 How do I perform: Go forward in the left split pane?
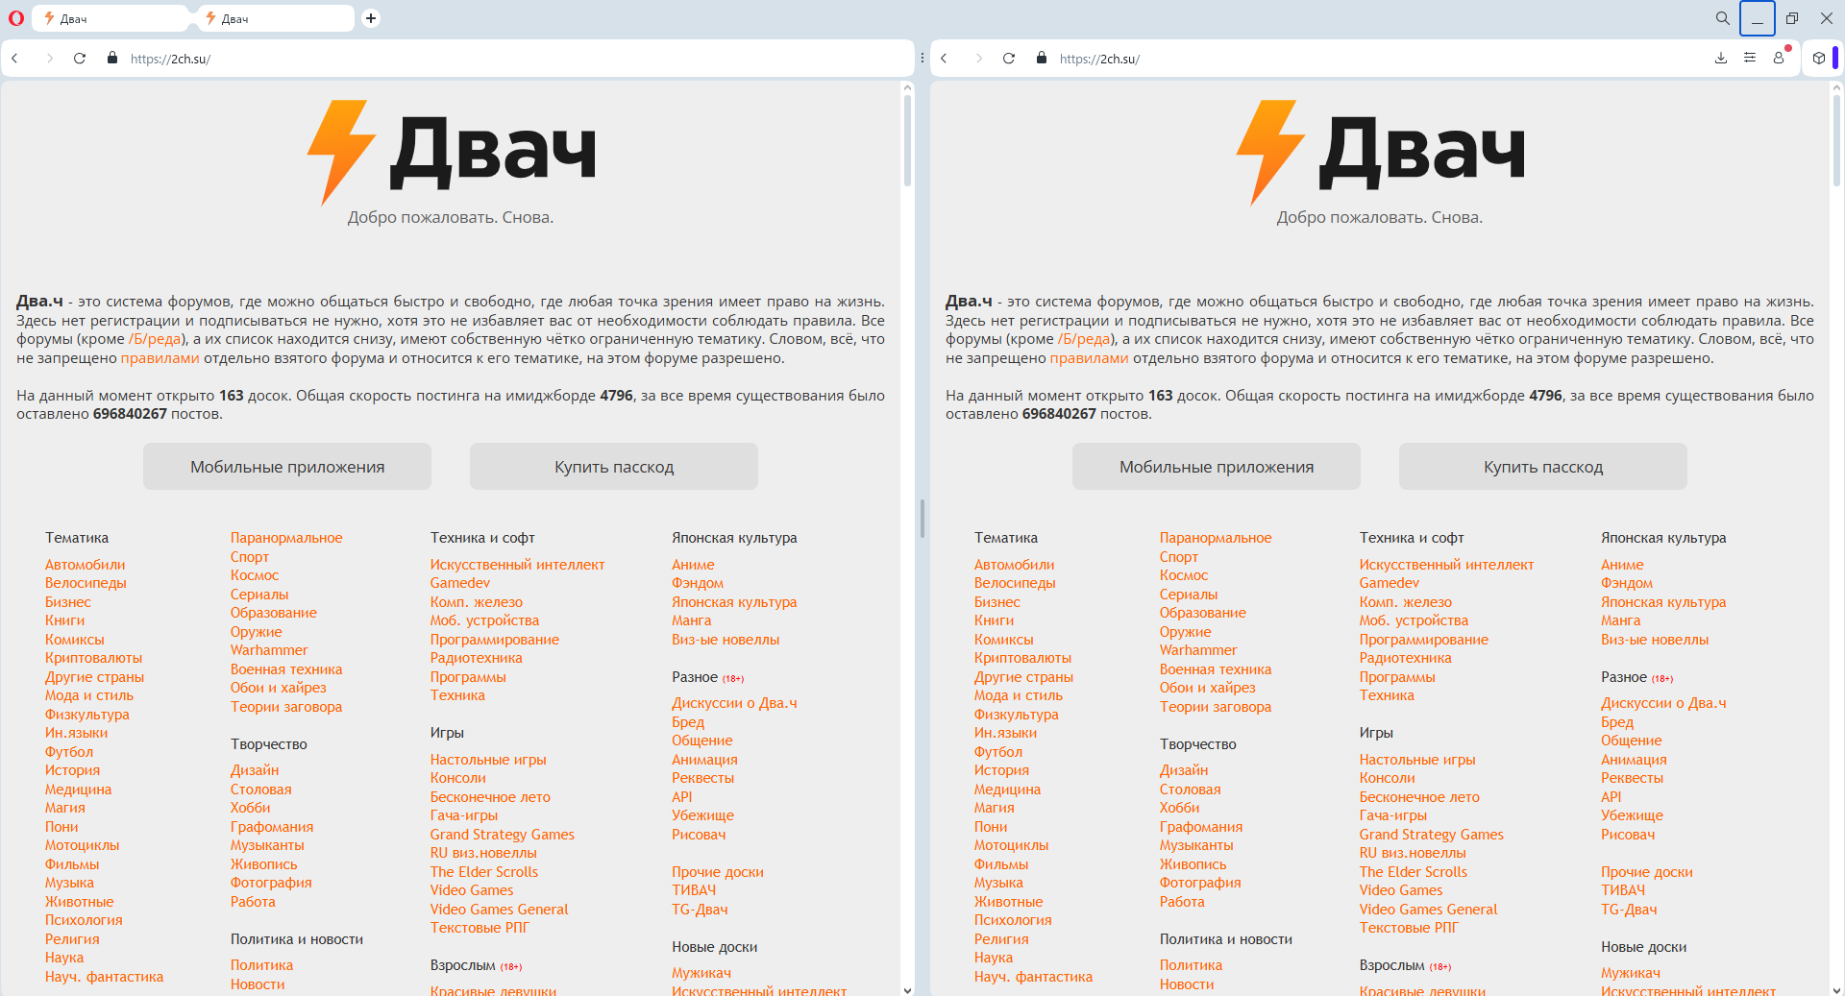pyautogui.click(x=49, y=59)
